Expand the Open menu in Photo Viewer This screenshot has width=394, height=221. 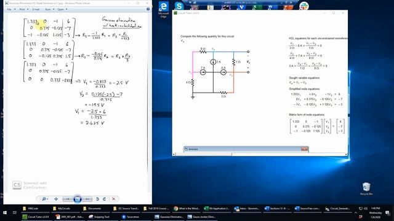click(62, 9)
